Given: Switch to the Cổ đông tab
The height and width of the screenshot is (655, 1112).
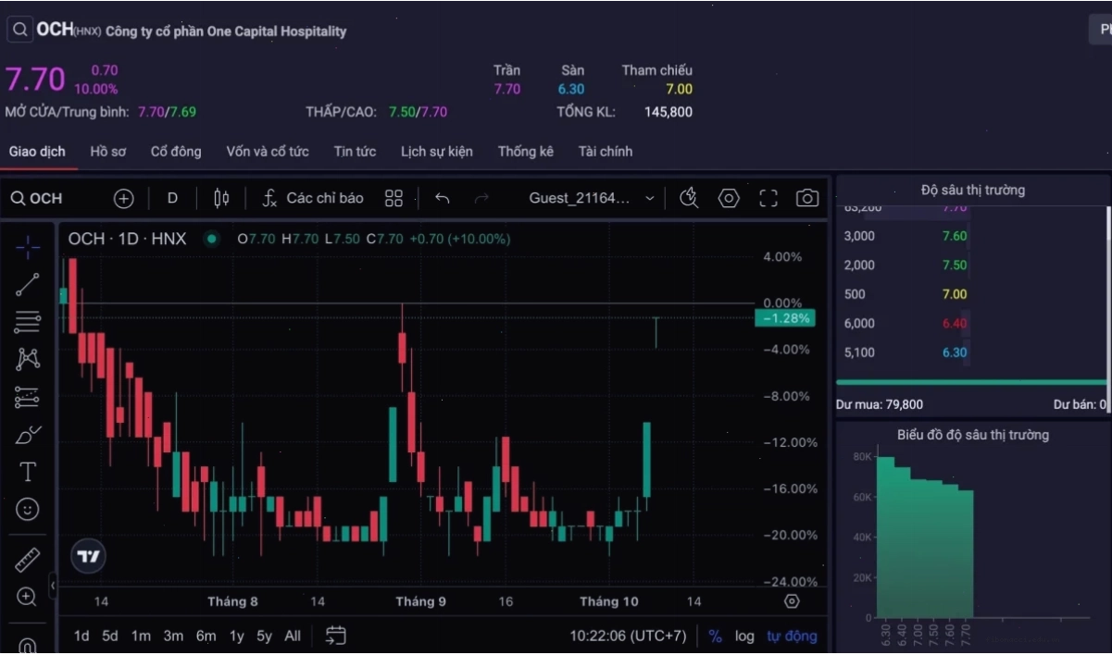Looking at the screenshot, I should [176, 152].
